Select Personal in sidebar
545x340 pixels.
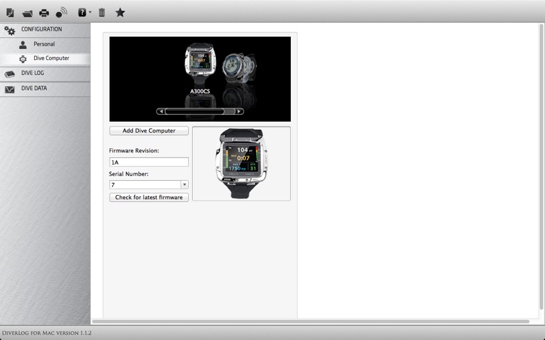click(x=45, y=44)
